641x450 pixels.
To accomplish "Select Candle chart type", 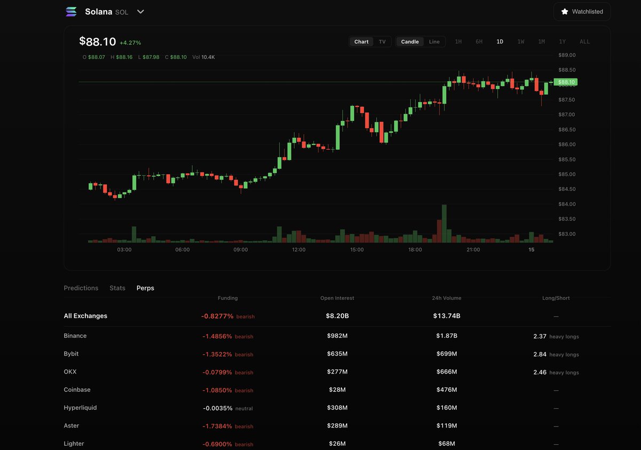I will pyautogui.click(x=410, y=42).
